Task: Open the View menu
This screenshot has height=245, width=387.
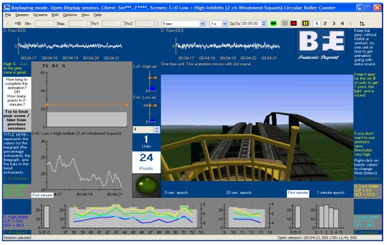Action: (x=85, y=15)
